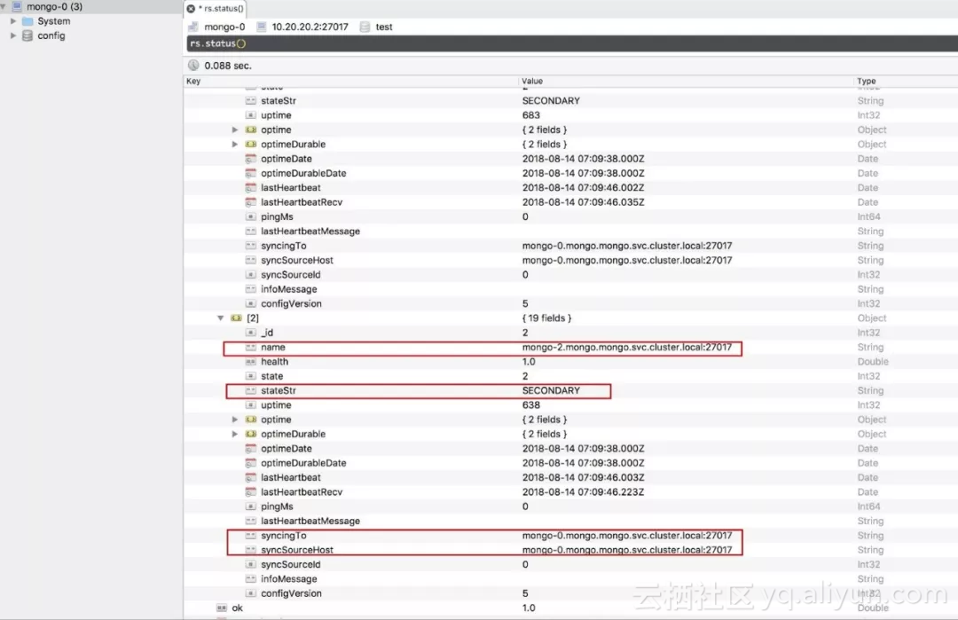958x620 pixels.
Task: Select the lastHeartbeat value 2018-08-14 07:09:46.002Z
Action: pos(583,187)
